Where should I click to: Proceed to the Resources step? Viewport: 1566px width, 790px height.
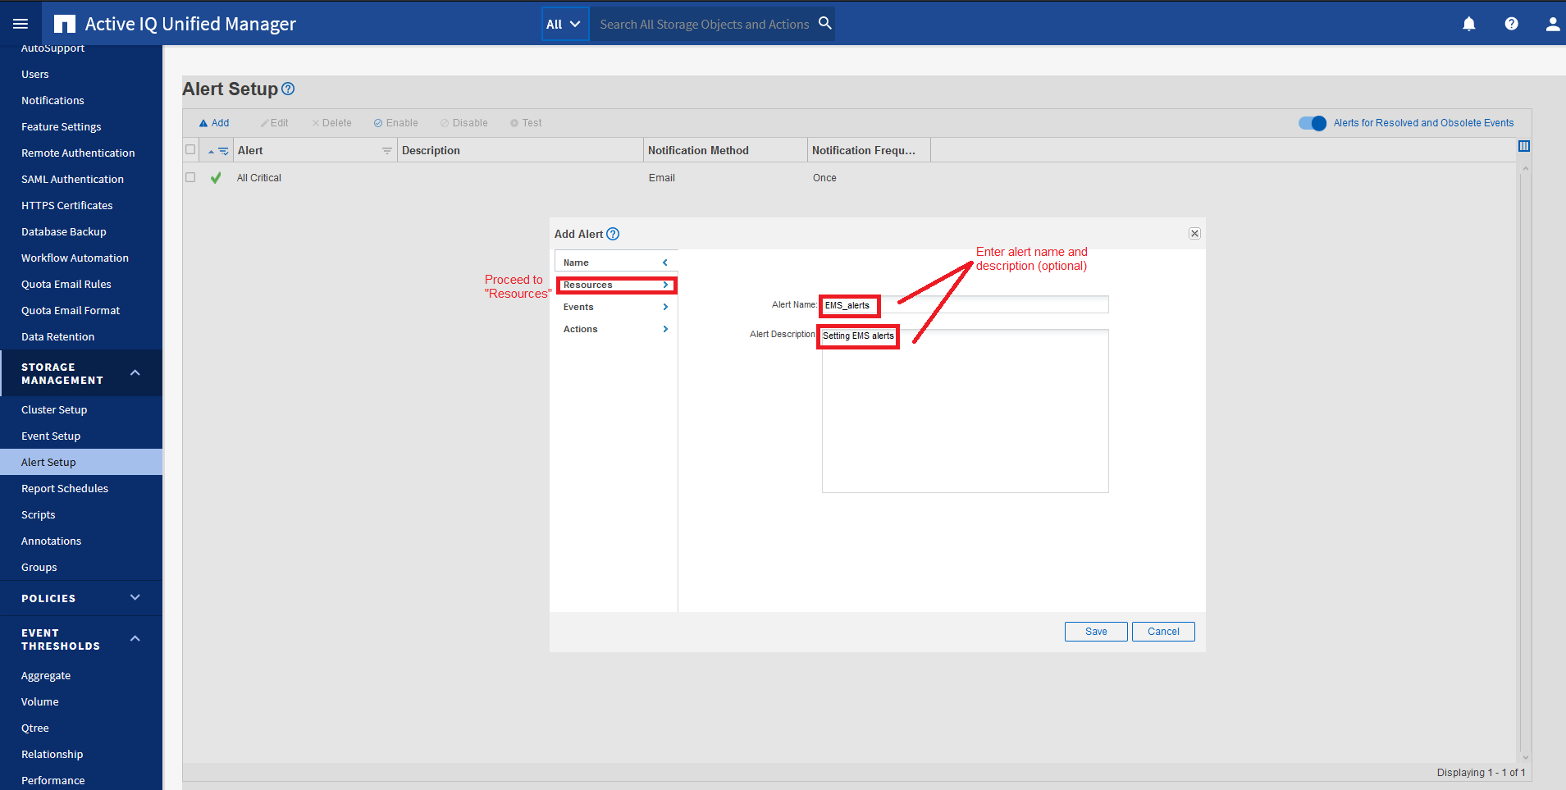[x=616, y=285]
